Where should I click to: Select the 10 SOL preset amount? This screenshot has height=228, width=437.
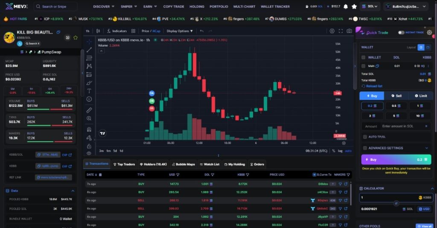tap(420, 116)
